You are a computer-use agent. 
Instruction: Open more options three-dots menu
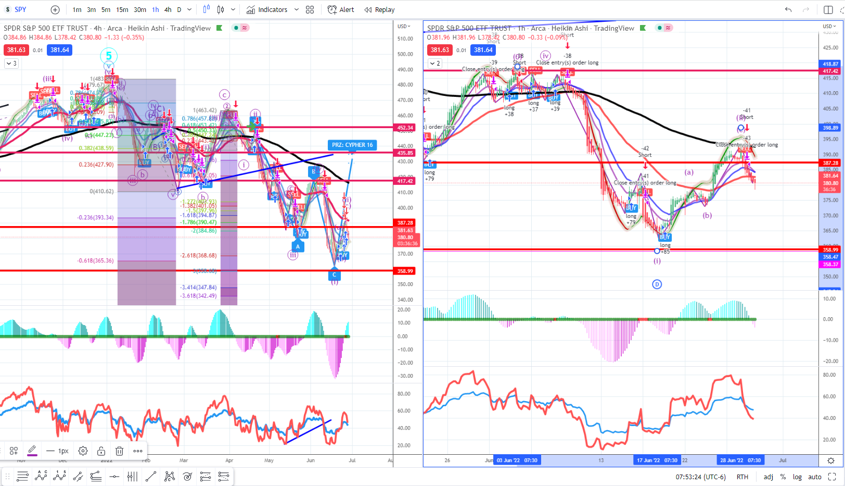pos(138,451)
